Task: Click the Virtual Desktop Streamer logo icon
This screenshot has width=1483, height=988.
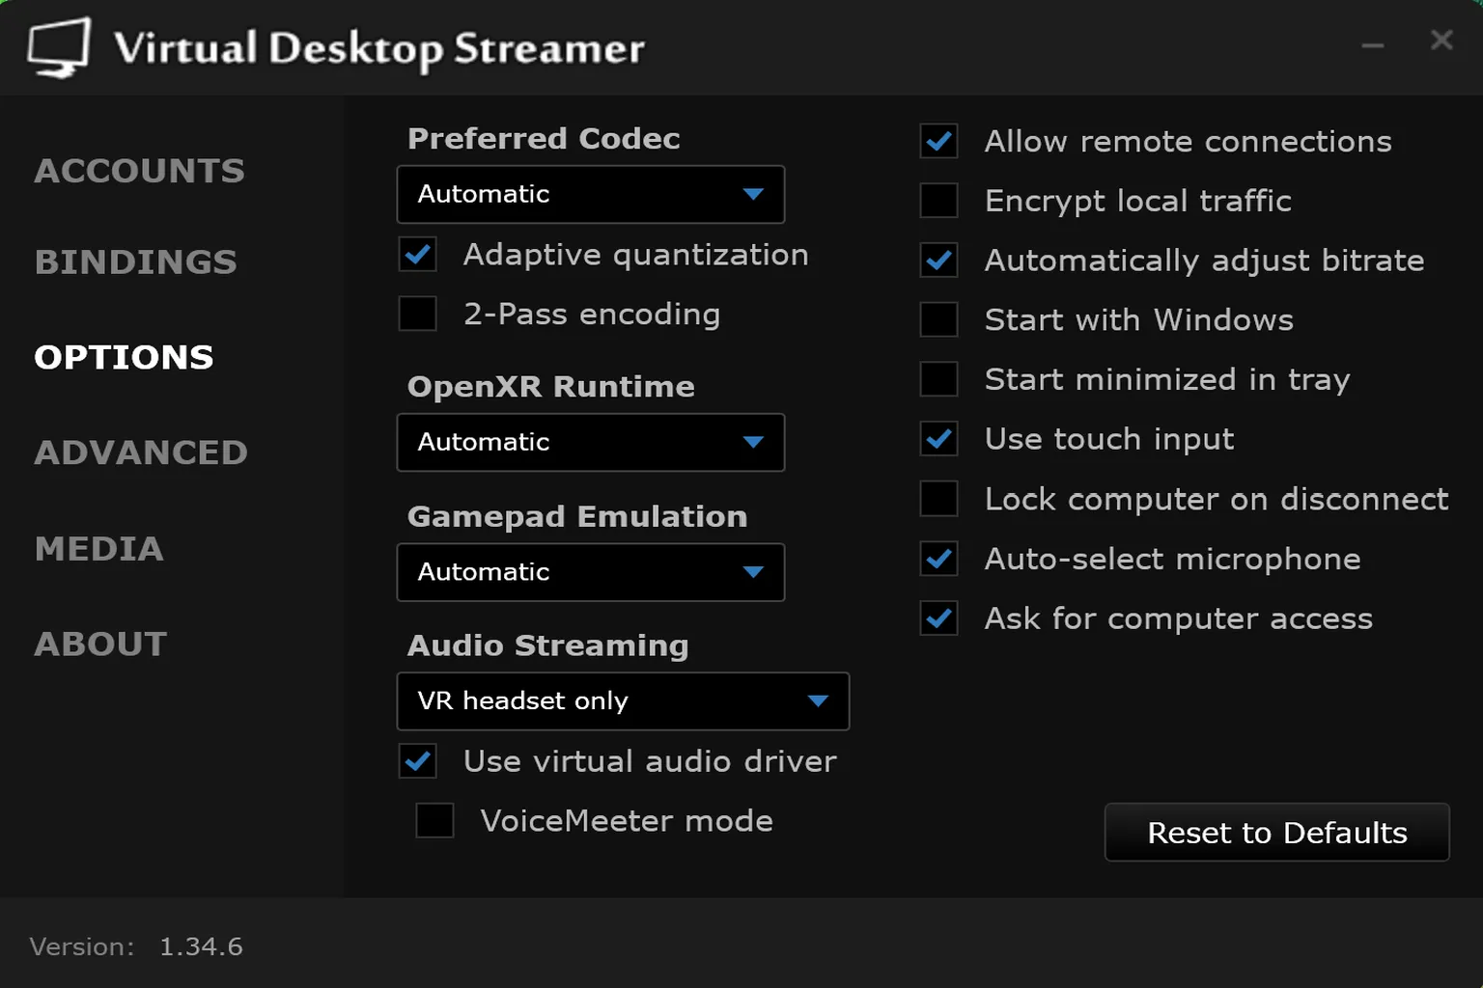Action: 57,46
